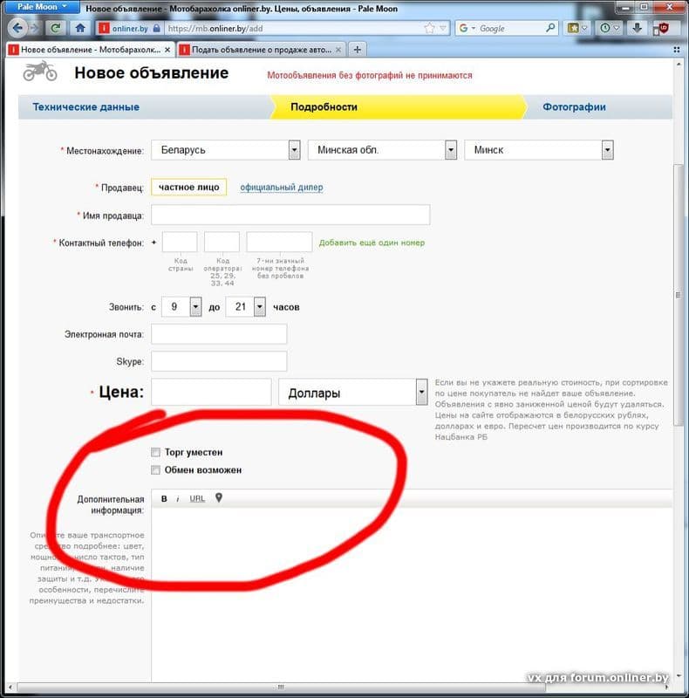The height and width of the screenshot is (698, 689).
Task: Expand the history clock dropdown arrow
Action: tap(616, 28)
